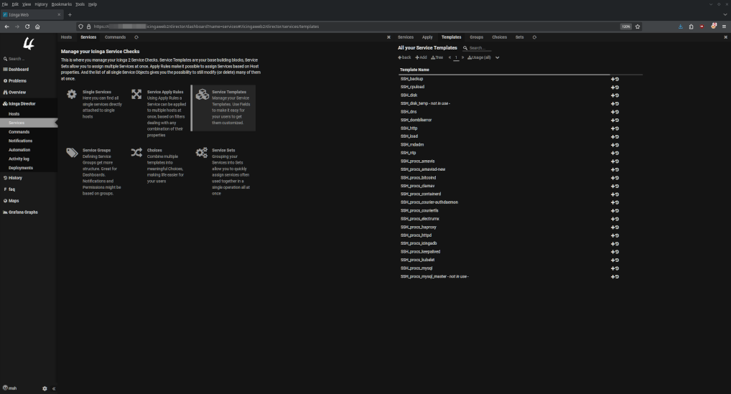Image resolution: width=731 pixels, height=394 pixels.
Task: Open the SSH_proc_haproxy template
Action: point(418,227)
